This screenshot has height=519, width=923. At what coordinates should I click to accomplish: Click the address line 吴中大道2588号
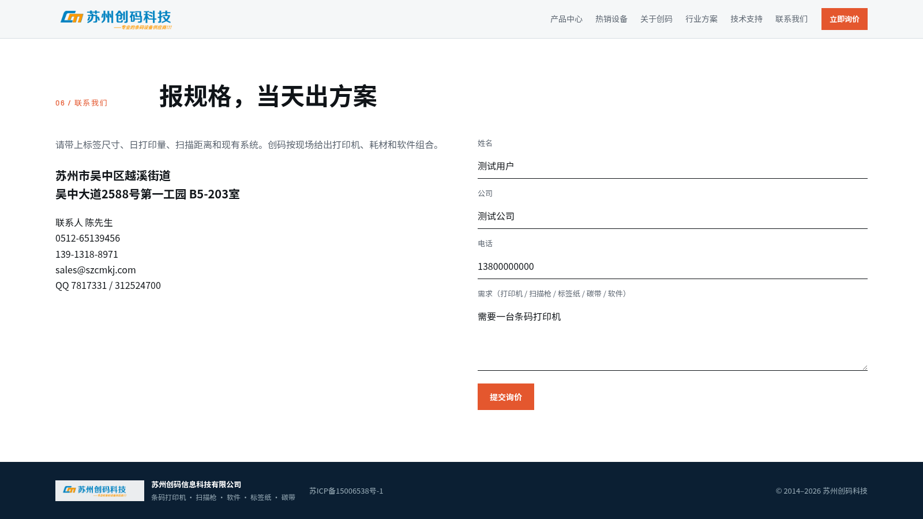tap(148, 194)
